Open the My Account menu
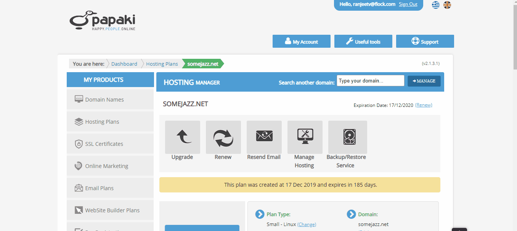517x231 pixels. (x=302, y=41)
